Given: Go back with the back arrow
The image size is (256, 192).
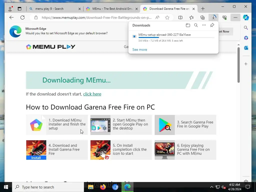Looking at the screenshot, I should point(11,18).
